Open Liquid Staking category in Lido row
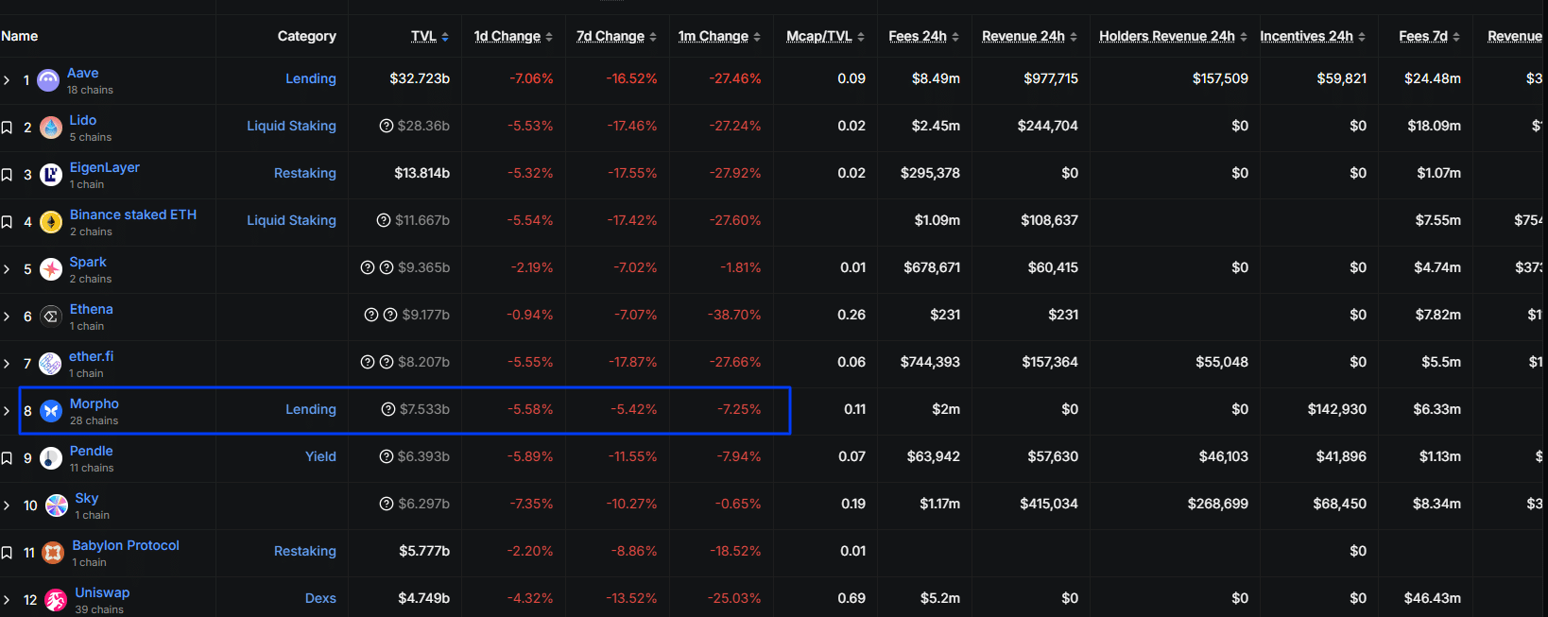This screenshot has width=1548, height=617. pyautogui.click(x=291, y=126)
